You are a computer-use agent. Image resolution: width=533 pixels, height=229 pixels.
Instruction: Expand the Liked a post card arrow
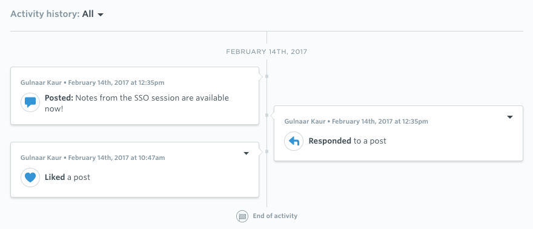(x=247, y=153)
